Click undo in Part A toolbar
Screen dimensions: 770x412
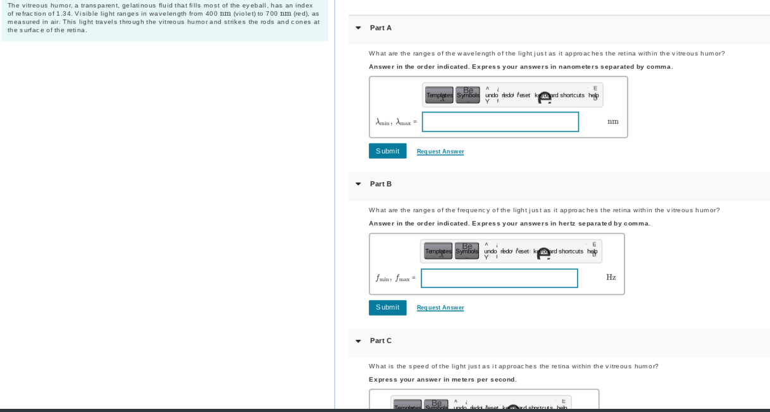(x=492, y=95)
